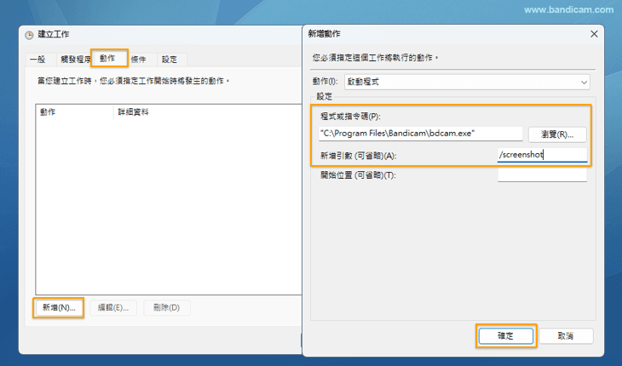
Task: Expand the 動作(I) 啟動程式 dropdown
Action: 584,82
